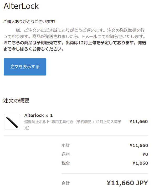Image resolution: width=154 pixels, height=194 pixels.
Task: Click the 合計 total label
Action: (x=66, y=183)
